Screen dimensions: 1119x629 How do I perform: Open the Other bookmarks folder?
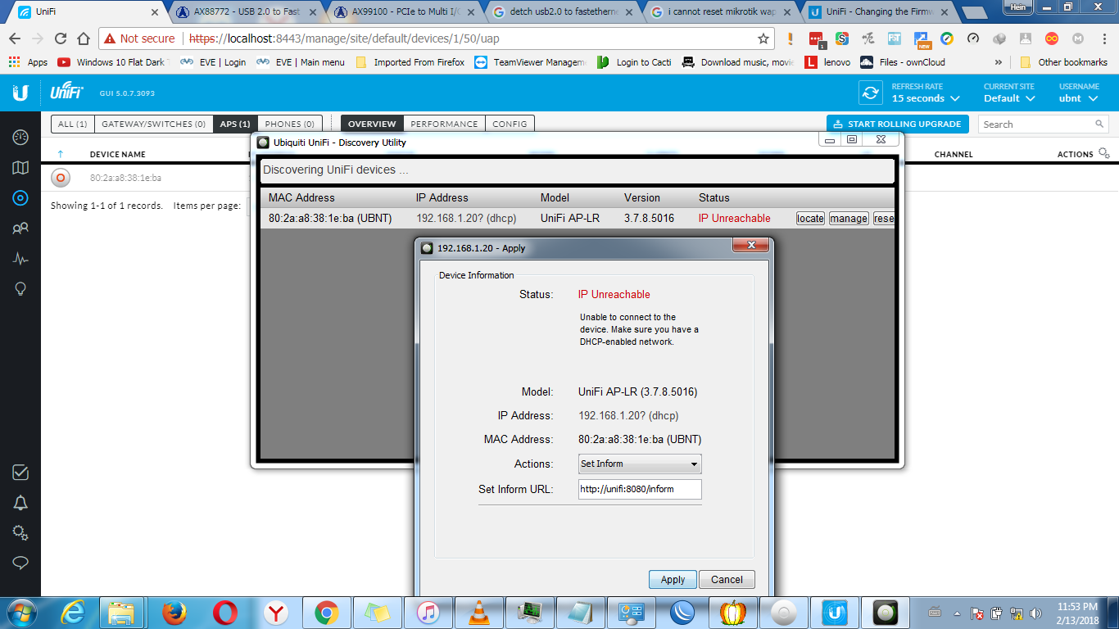[x=1063, y=62]
